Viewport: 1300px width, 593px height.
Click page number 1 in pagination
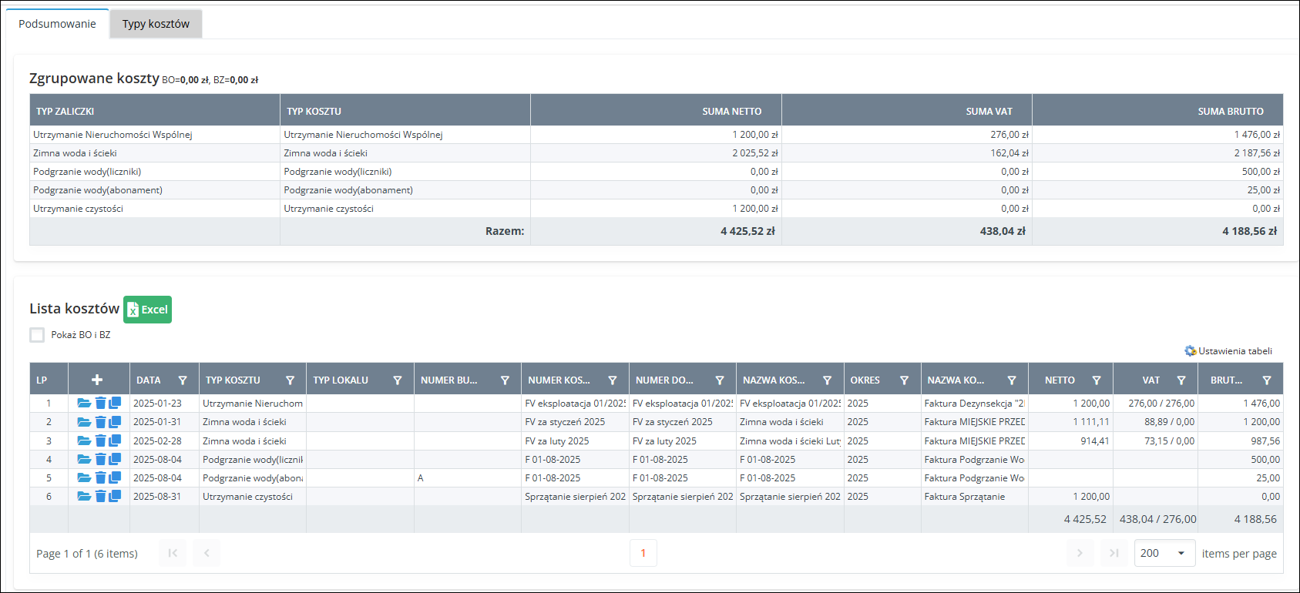point(643,553)
